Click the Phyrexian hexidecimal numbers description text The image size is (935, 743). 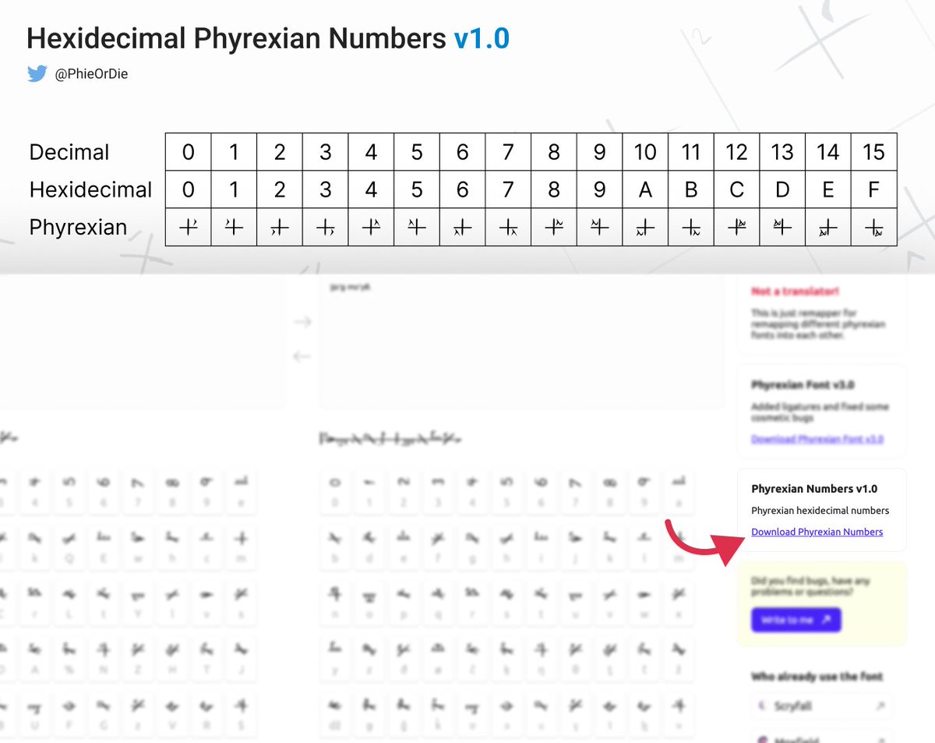coord(820,511)
